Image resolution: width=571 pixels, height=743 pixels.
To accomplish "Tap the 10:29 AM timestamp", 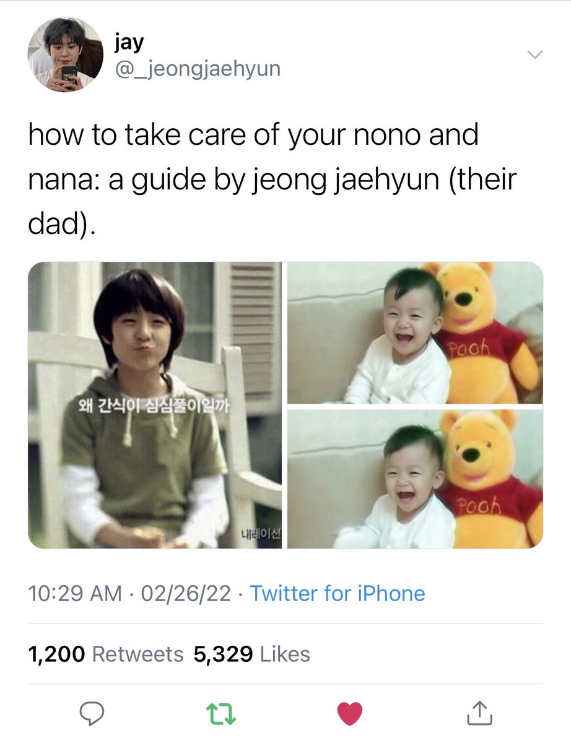I will click(75, 594).
